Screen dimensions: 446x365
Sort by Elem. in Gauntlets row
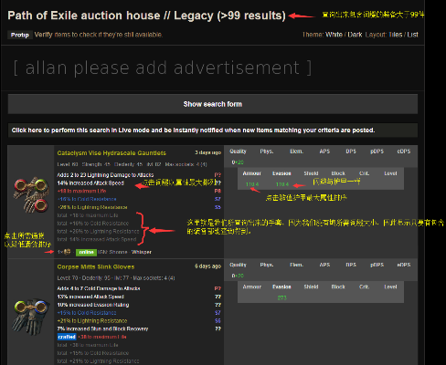point(296,151)
